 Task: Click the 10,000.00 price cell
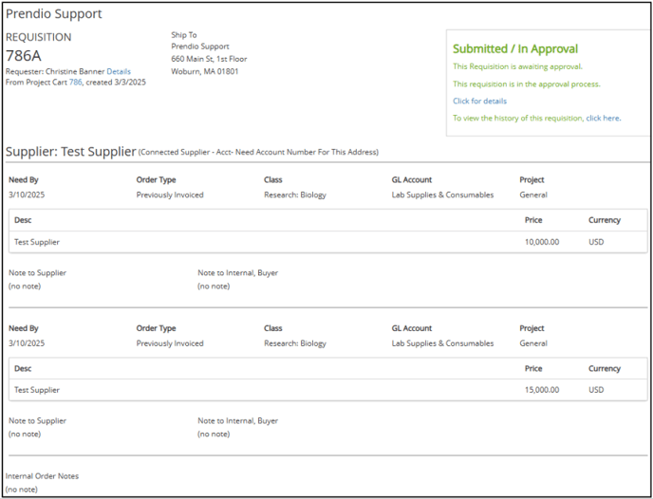[x=542, y=242]
